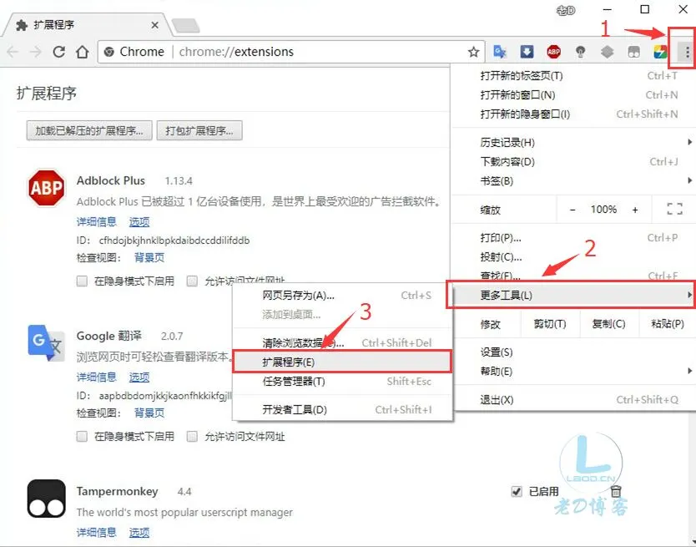Click the browser back arrow
The width and height of the screenshot is (696, 547).
[x=13, y=52]
